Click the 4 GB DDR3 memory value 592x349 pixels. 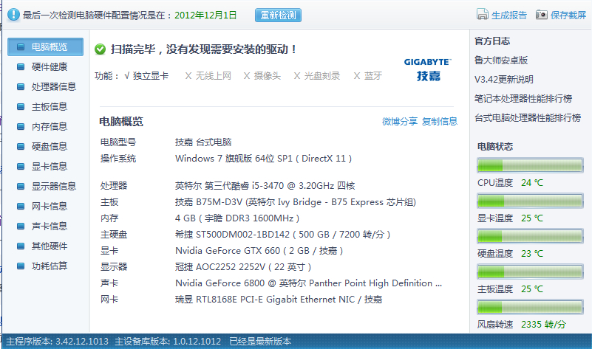coord(237,218)
